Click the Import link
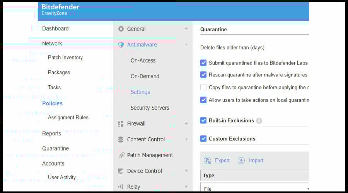Viewport: 348px width, 193px height. [256, 161]
